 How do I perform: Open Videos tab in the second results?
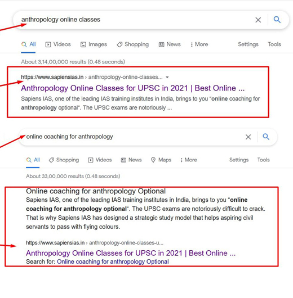pos(100,160)
